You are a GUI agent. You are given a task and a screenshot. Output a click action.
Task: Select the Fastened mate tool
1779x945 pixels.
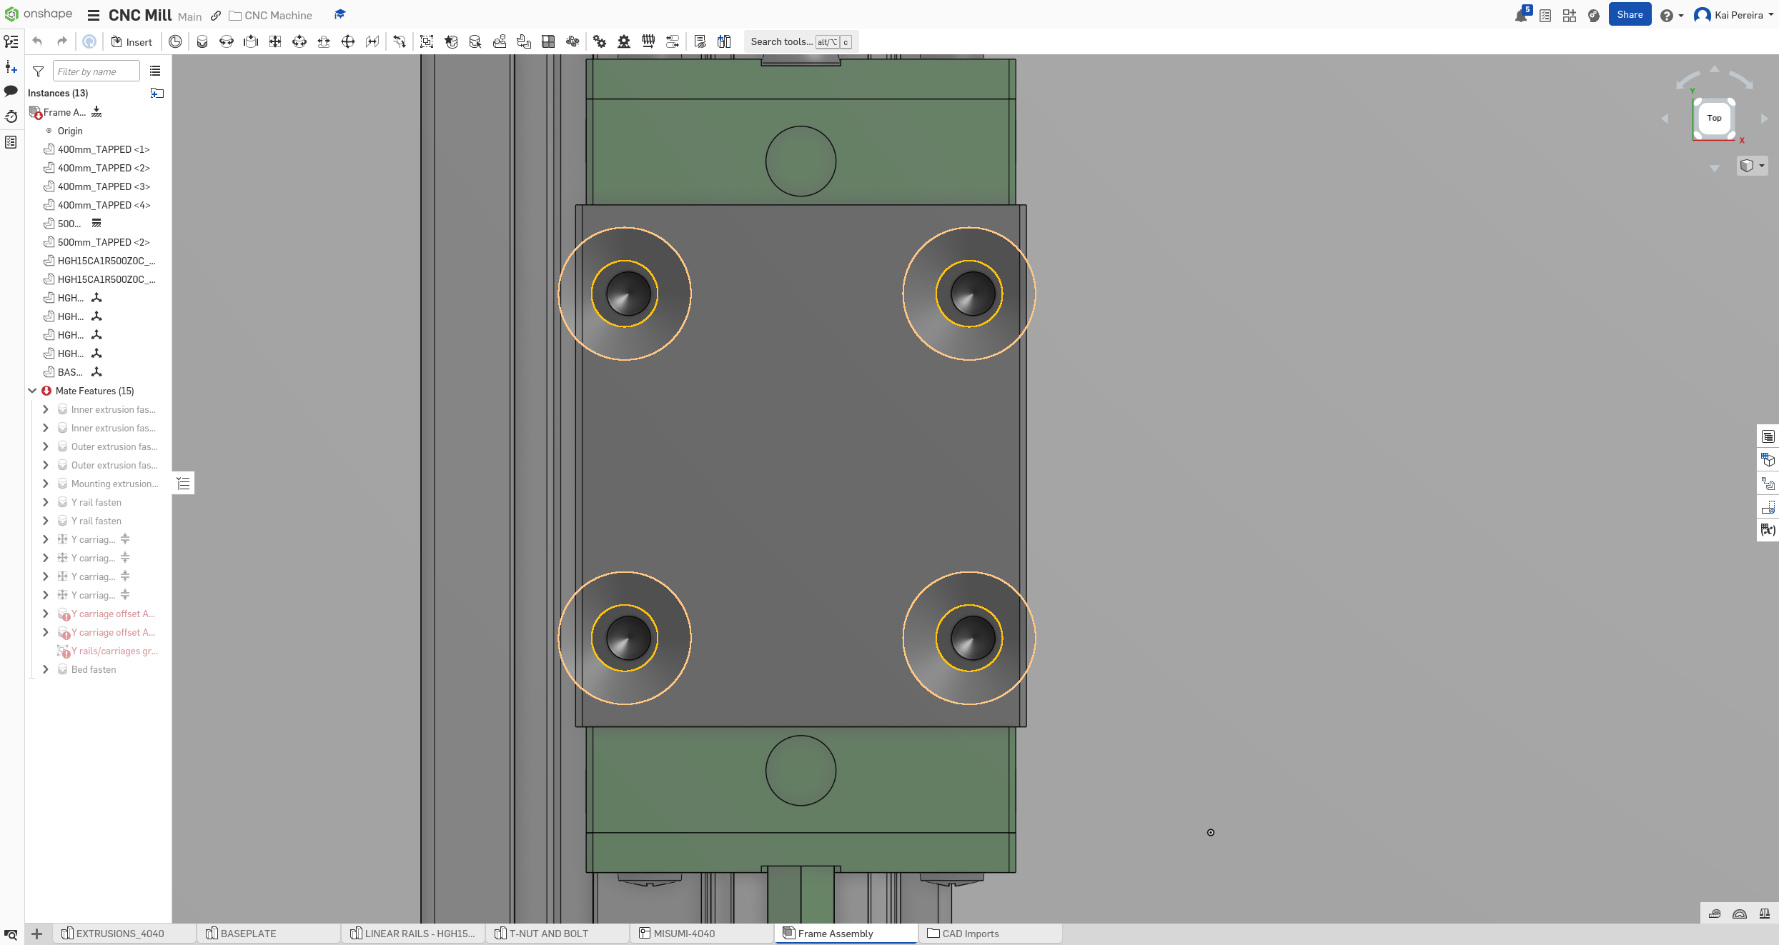point(202,41)
